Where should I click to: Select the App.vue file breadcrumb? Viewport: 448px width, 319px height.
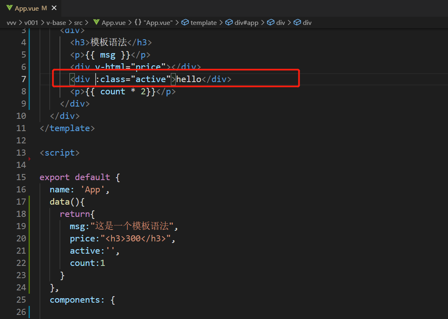[113, 22]
